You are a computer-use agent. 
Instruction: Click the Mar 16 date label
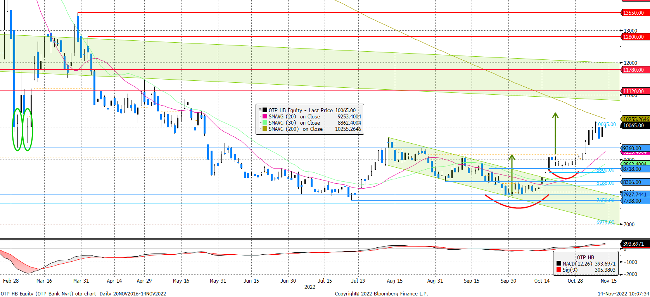tap(44, 281)
